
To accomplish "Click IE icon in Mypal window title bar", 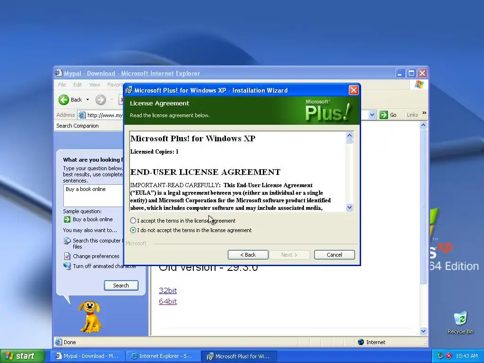I will click(x=58, y=73).
